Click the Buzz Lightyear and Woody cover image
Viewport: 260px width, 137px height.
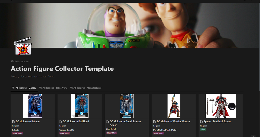129,25
